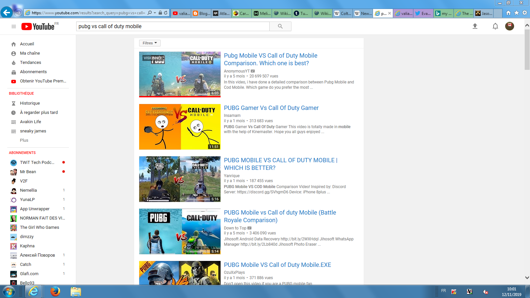Image resolution: width=530 pixels, height=298 pixels.
Task: Switch to the Eva... Twitter tab
Action: point(423,13)
